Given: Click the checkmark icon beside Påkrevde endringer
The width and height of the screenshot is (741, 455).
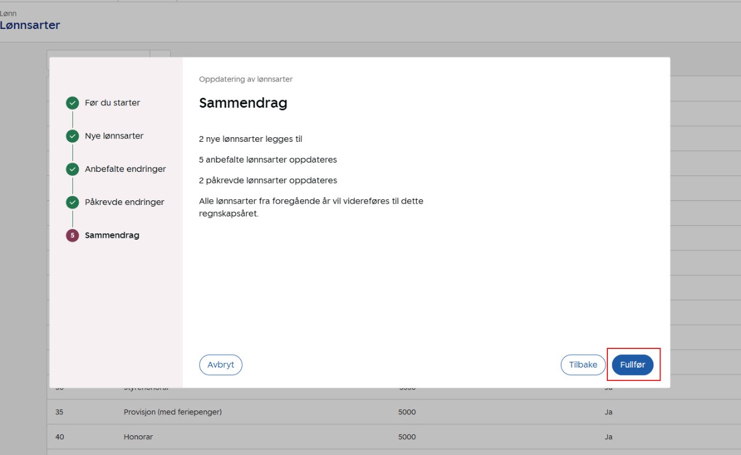Looking at the screenshot, I should [72, 202].
